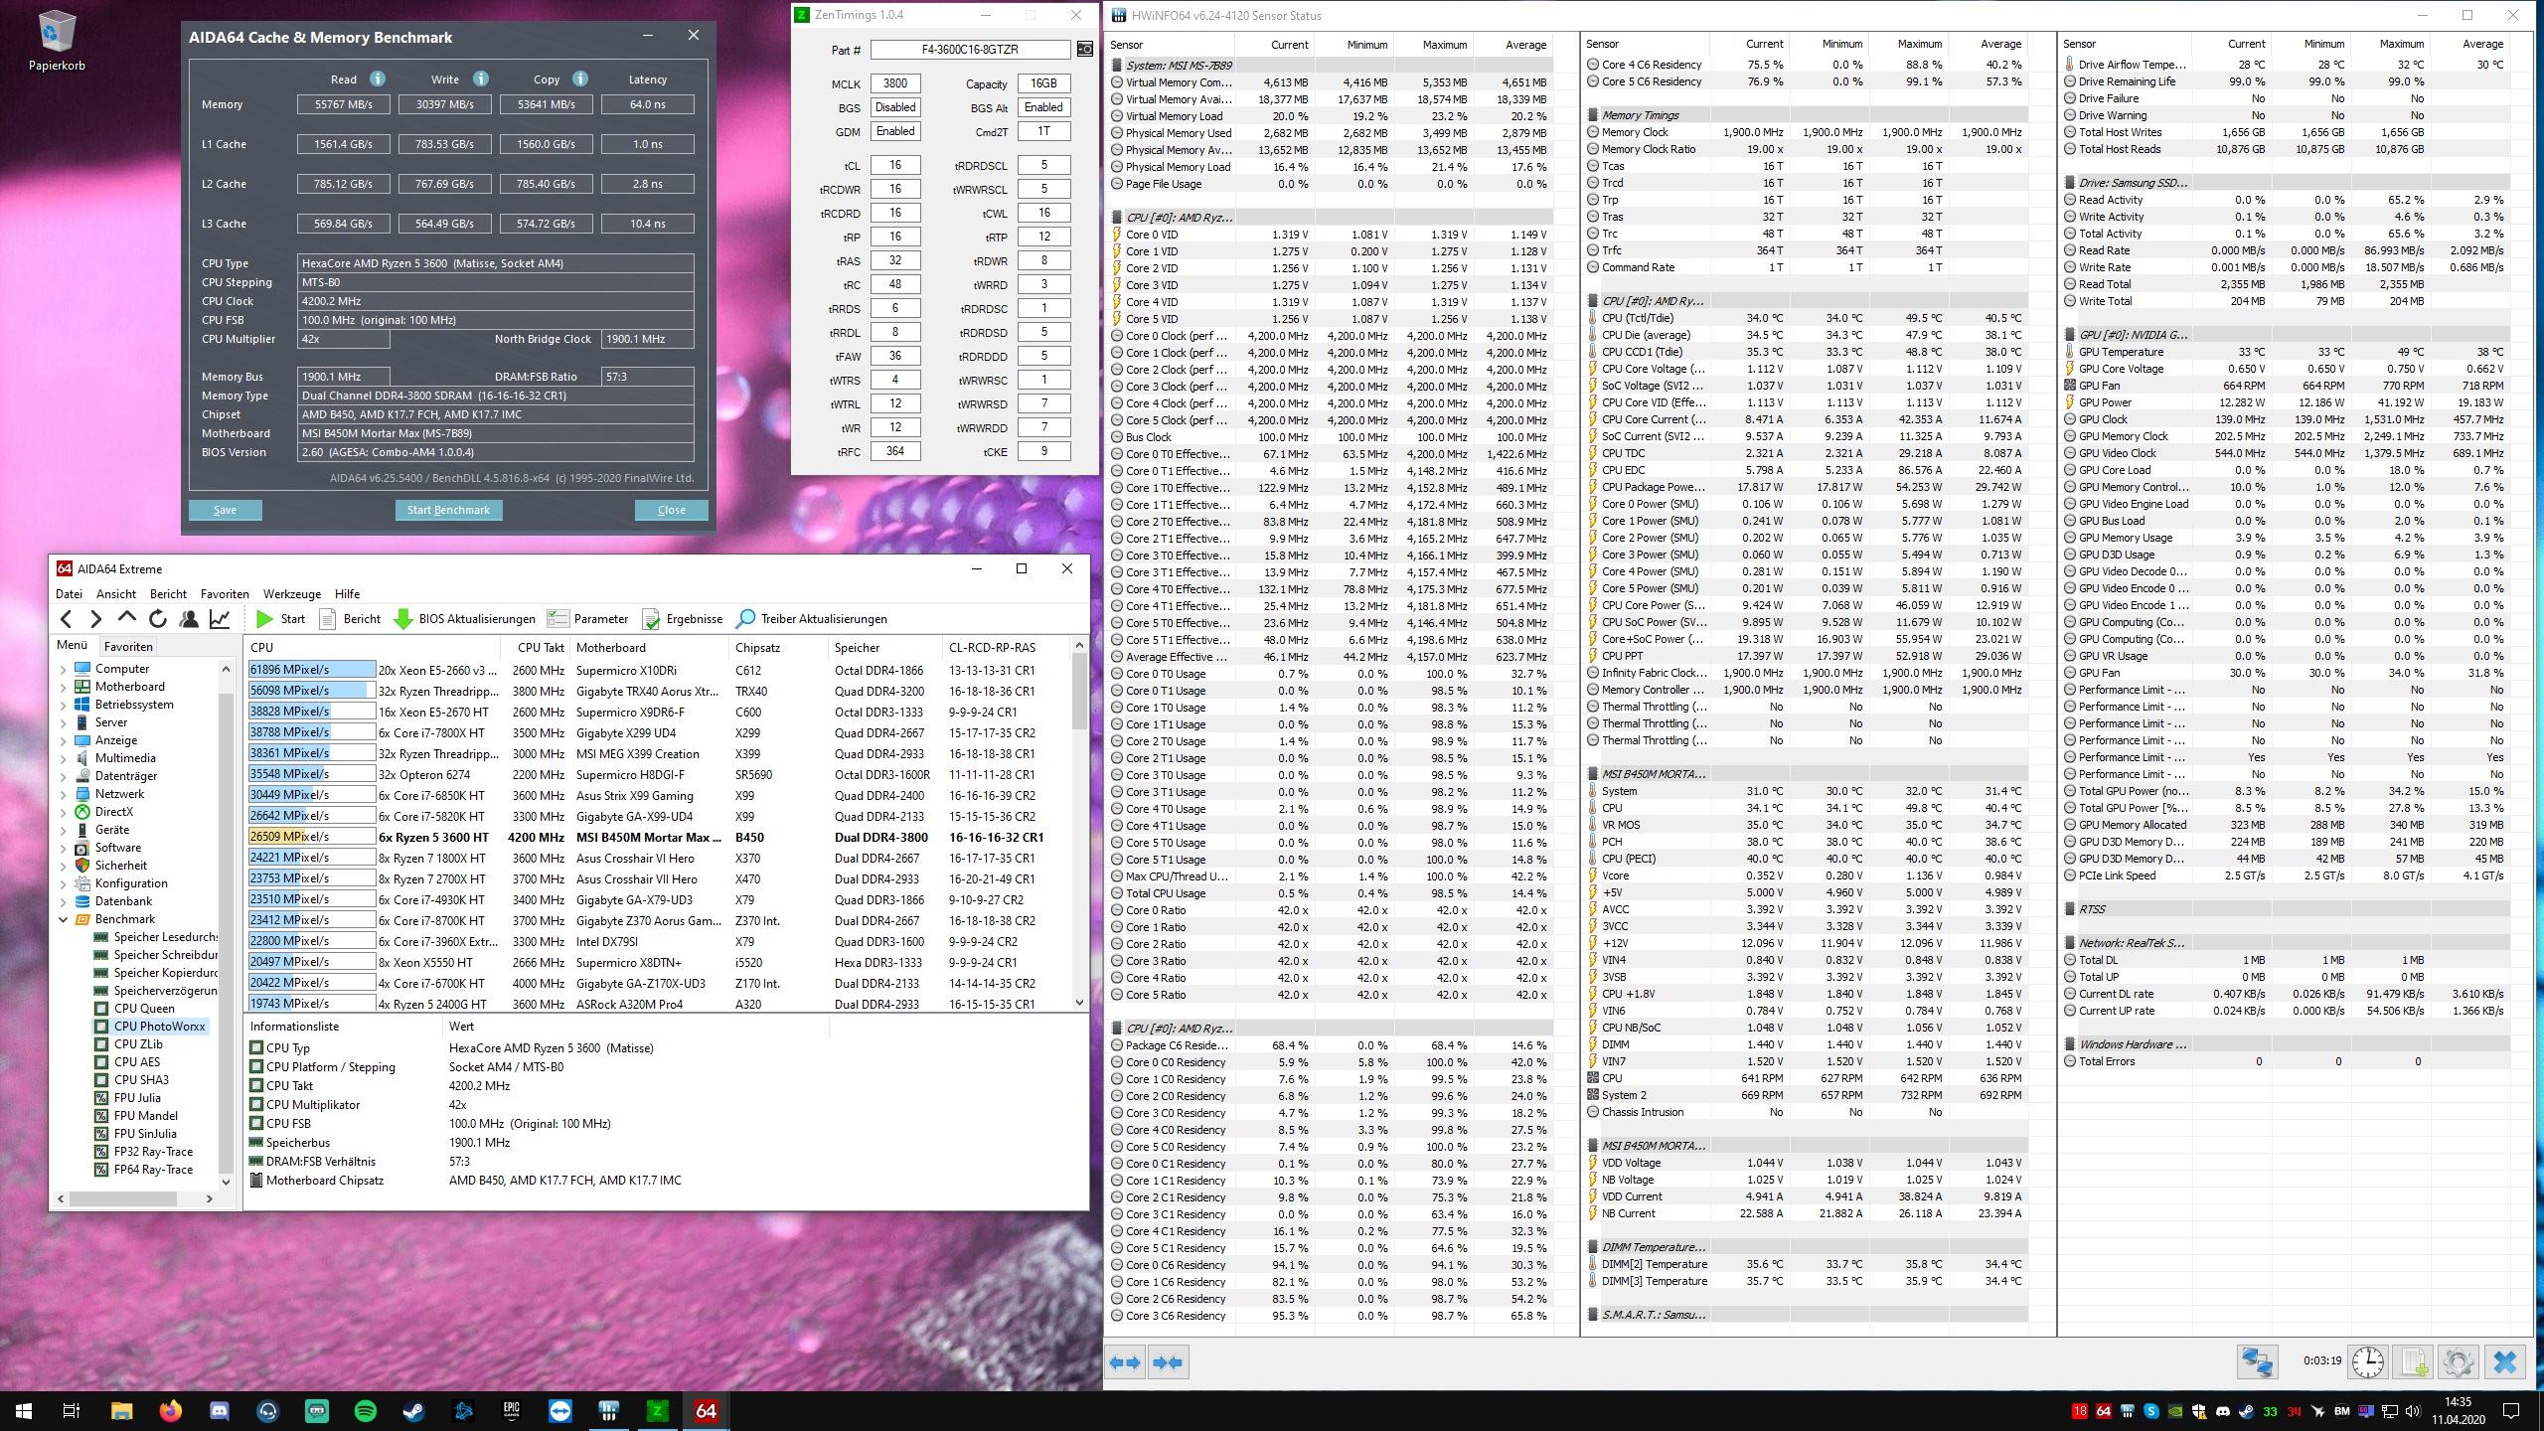2544x1431 pixels.
Task: Reset the HWiNFO clock timer icon
Action: (x=2368, y=1361)
